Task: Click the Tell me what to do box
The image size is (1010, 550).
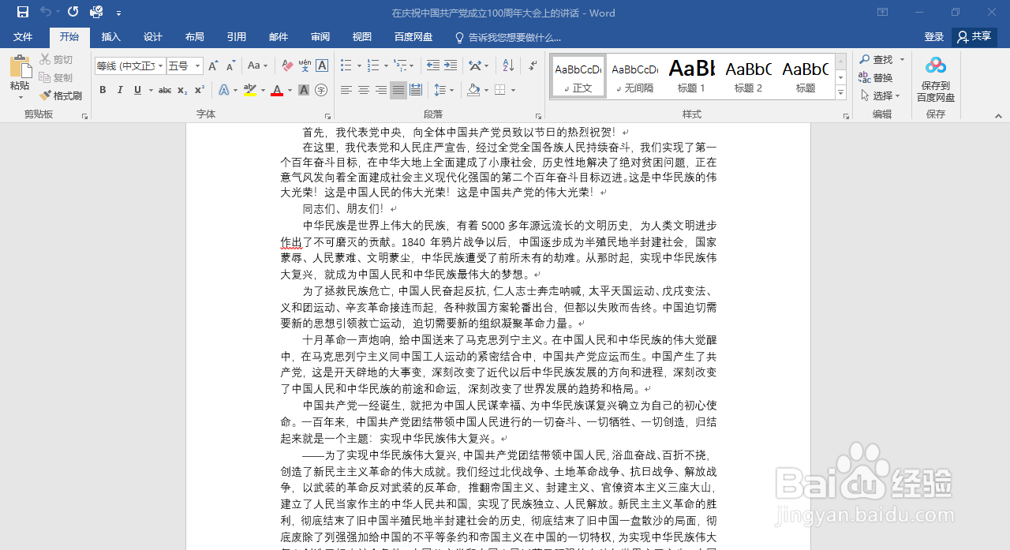Action: (x=508, y=37)
